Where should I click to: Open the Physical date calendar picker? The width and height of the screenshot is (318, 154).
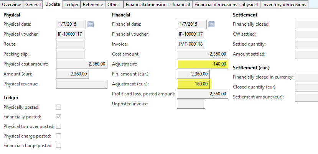(x=91, y=25)
